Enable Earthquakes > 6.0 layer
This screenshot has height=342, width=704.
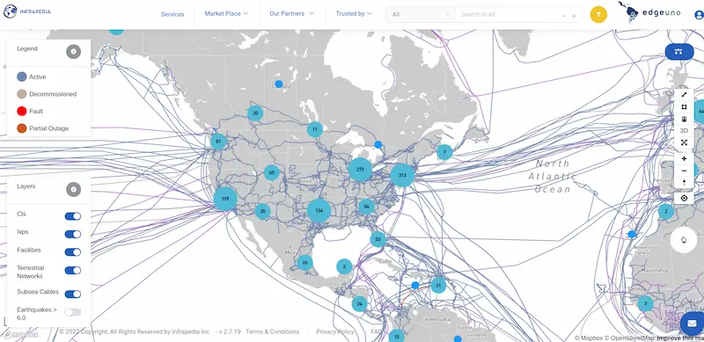coord(73,312)
